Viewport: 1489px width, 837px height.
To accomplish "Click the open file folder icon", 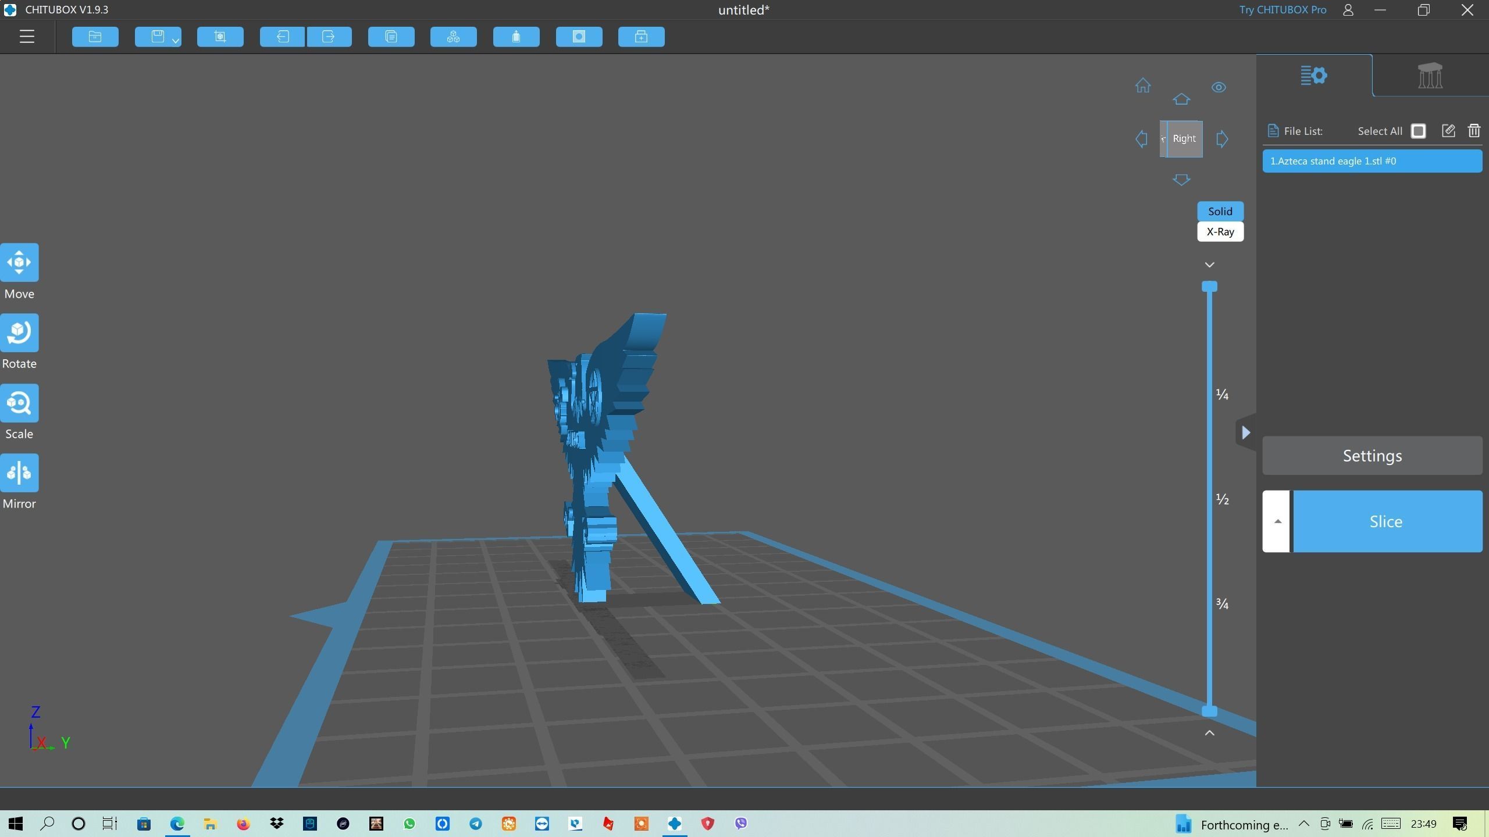I will (95, 37).
